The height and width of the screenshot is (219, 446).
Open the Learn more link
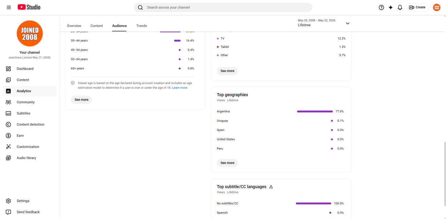coord(179,88)
